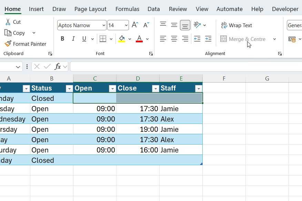The image size is (302, 201).
Task: Open the font size dropdown
Action: point(126,25)
